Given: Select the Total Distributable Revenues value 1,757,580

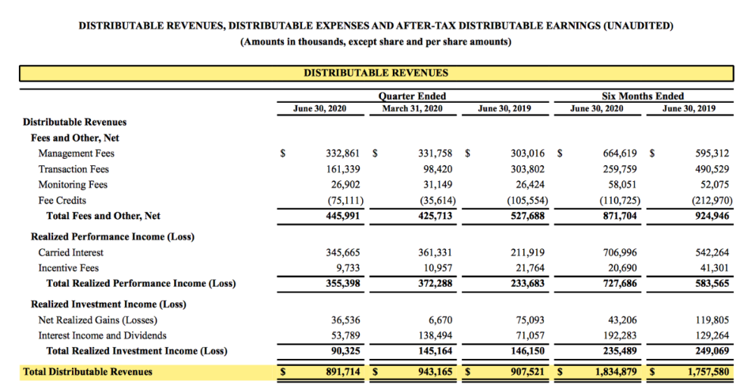Looking at the screenshot, I should pos(707,372).
